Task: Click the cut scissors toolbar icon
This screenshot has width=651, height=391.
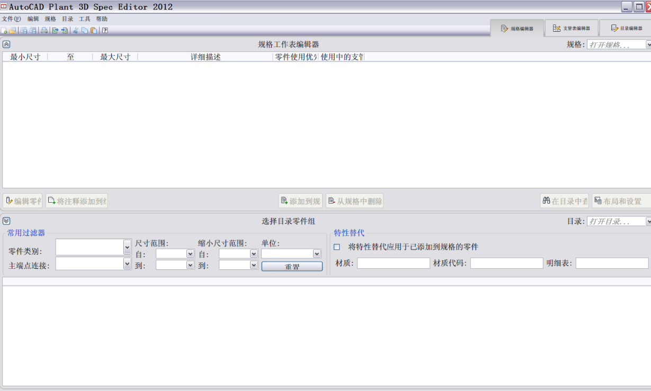Action: click(76, 31)
